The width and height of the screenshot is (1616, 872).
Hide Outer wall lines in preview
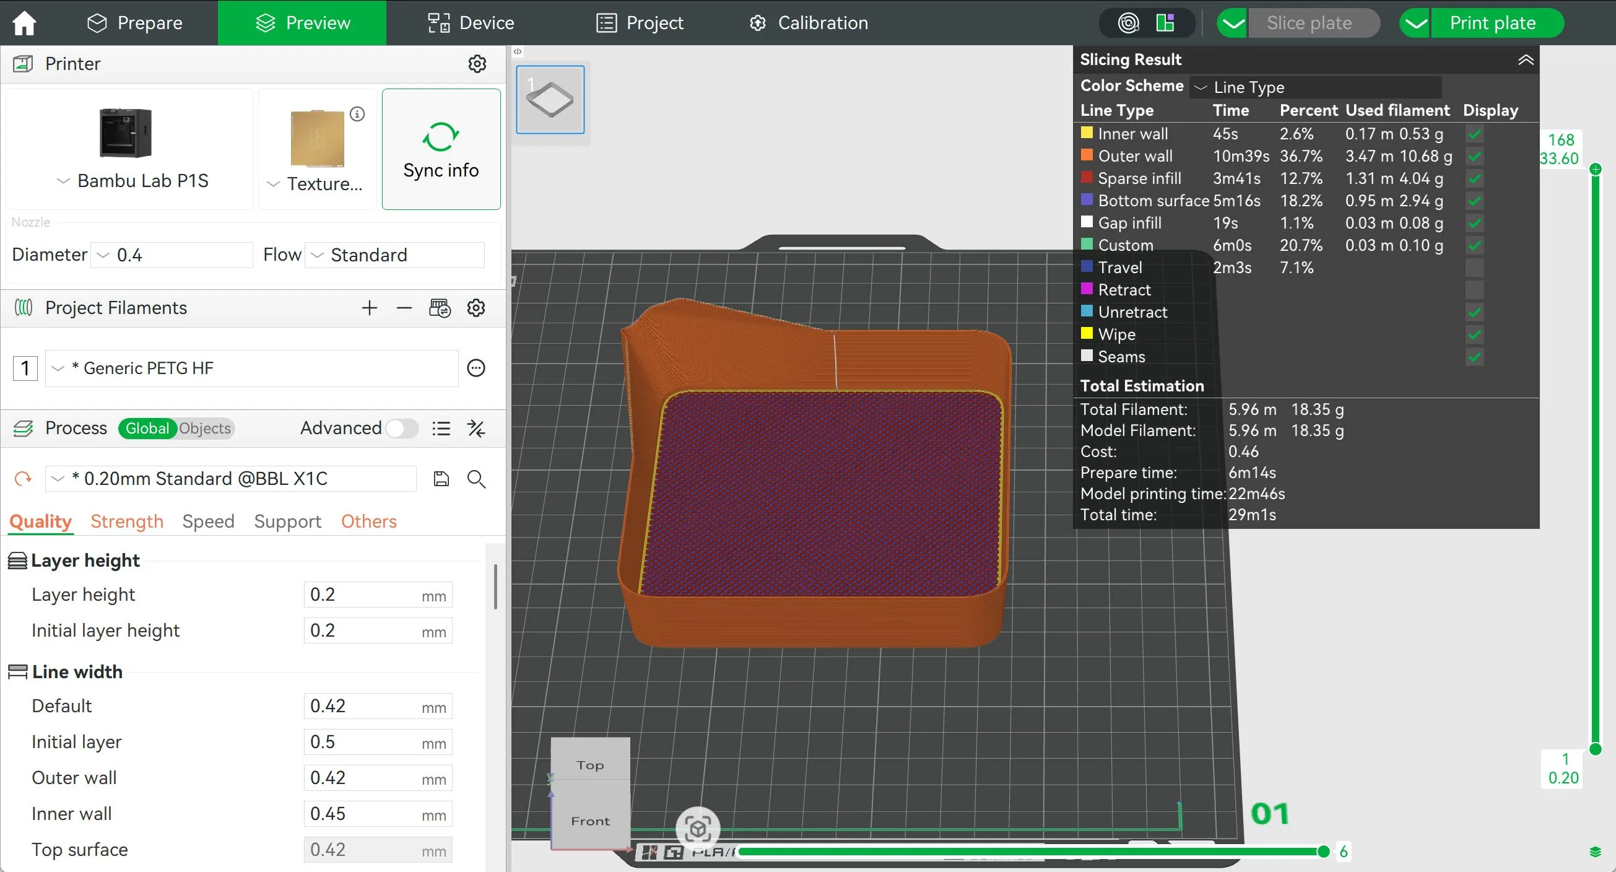[x=1474, y=156]
